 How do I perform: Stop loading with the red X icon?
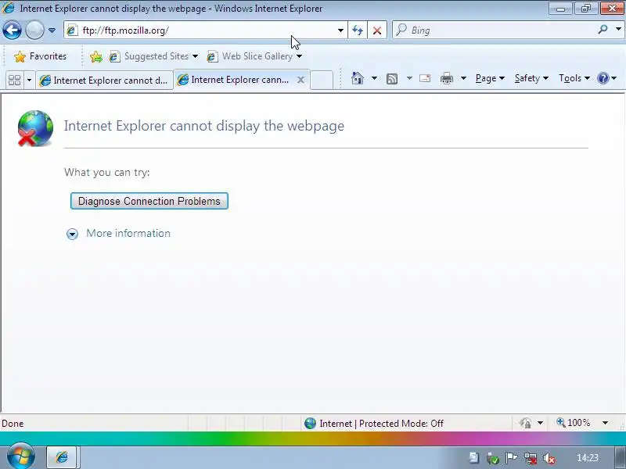(377, 30)
